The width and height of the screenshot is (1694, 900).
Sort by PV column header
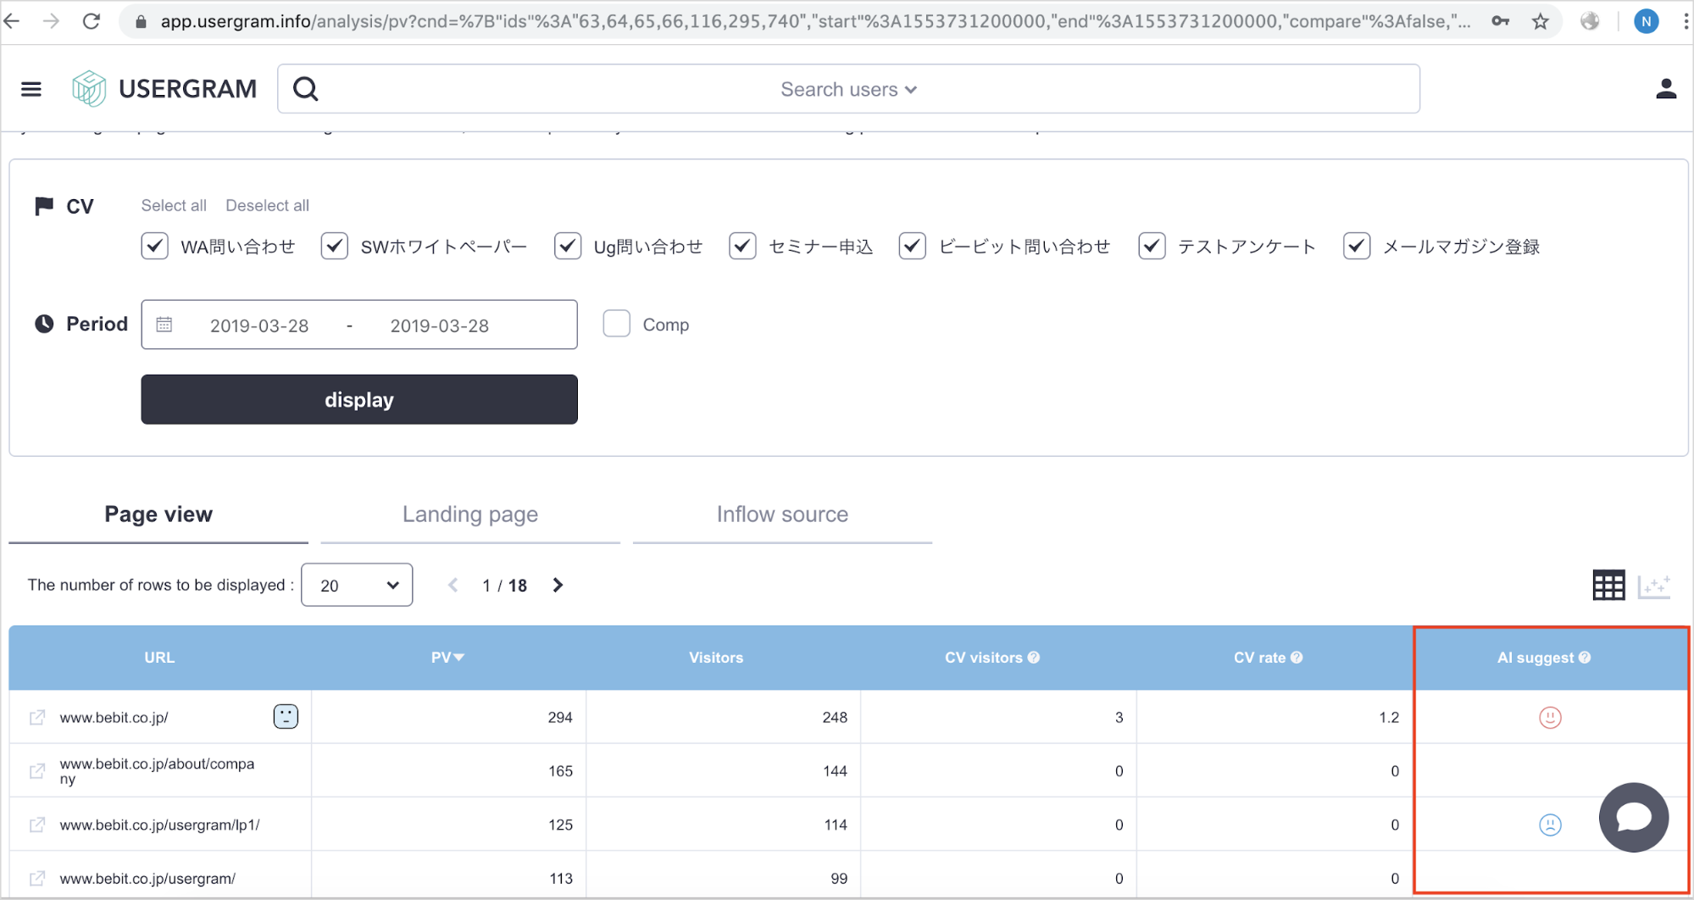(447, 658)
